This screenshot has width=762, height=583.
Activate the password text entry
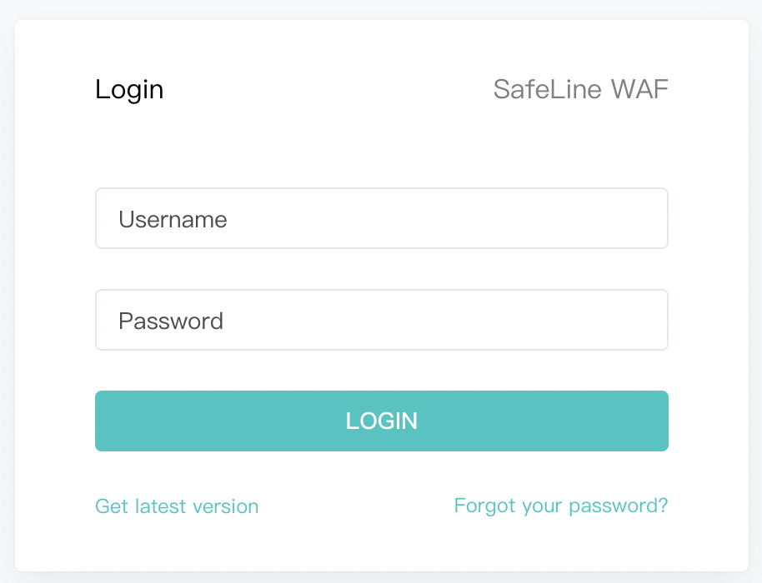[381, 320]
